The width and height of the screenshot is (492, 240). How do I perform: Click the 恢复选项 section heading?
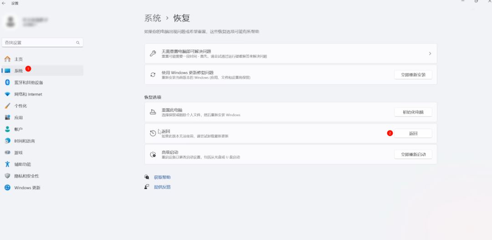(x=153, y=97)
